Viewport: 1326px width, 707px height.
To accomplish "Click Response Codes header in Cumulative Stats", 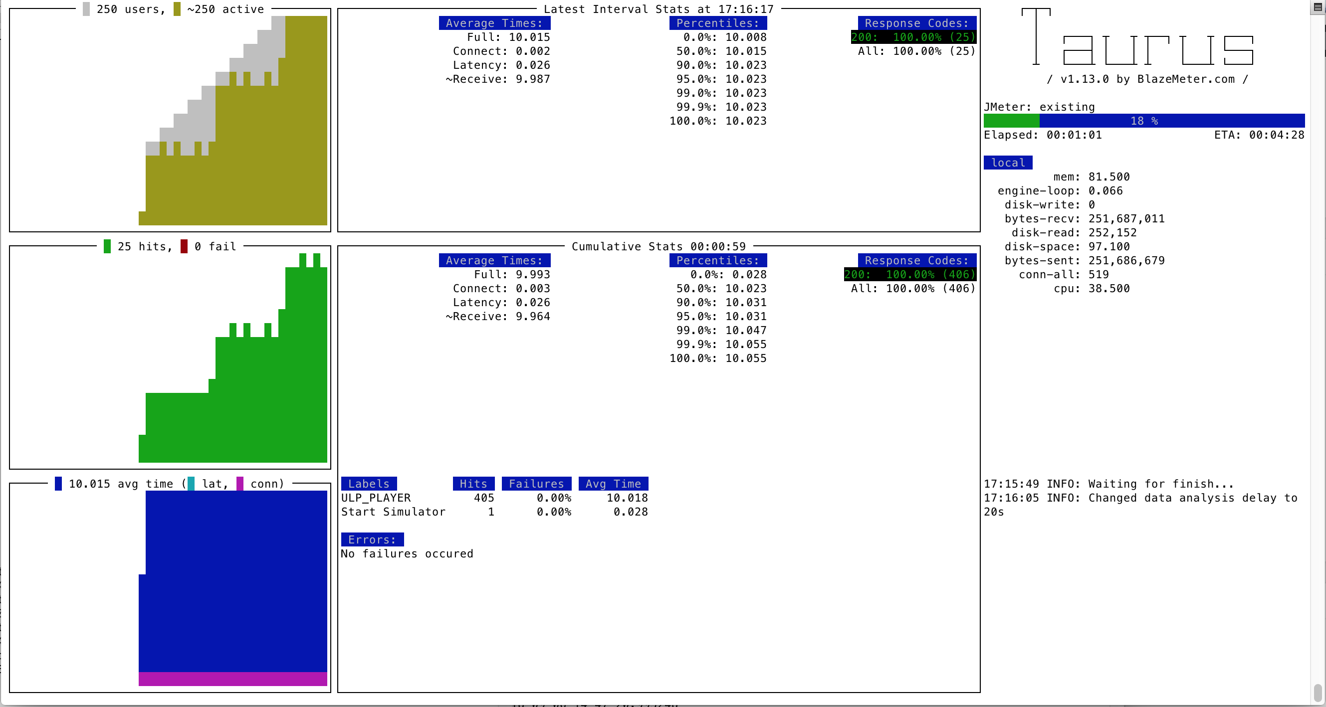I will tap(917, 260).
